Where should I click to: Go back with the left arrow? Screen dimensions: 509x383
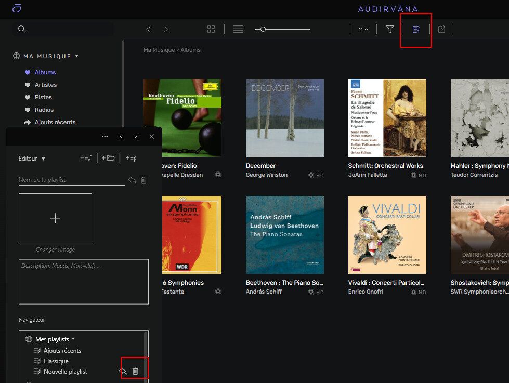point(149,30)
